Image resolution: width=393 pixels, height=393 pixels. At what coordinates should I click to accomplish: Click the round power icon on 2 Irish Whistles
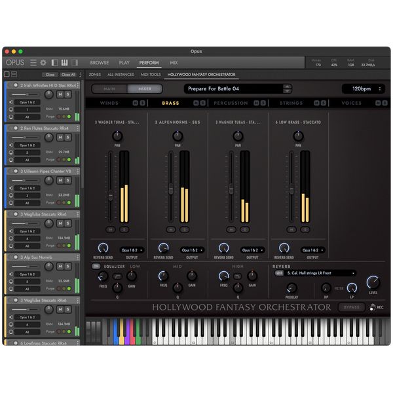pyautogui.click(x=16, y=85)
